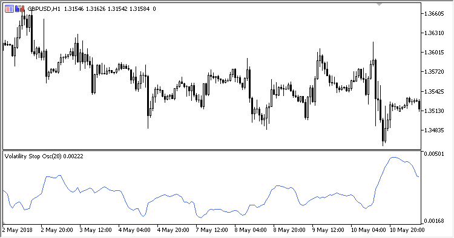454x238 pixels.
Task: Click the 9 May 12:00 time label
Action: pos(328,230)
